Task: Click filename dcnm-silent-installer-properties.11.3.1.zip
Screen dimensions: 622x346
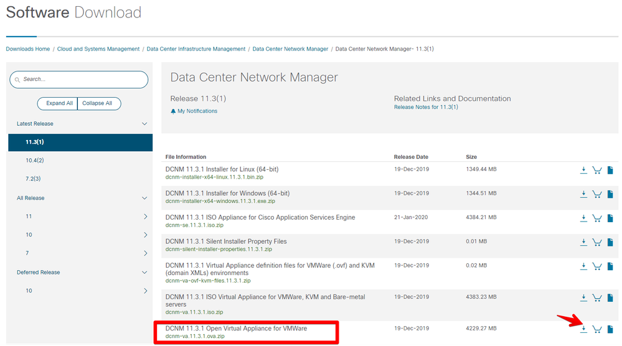Action: (219, 250)
